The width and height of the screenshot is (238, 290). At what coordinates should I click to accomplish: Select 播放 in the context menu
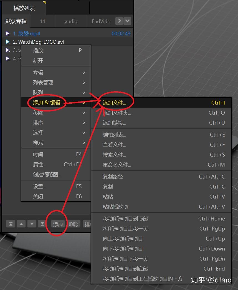[x=38, y=50]
